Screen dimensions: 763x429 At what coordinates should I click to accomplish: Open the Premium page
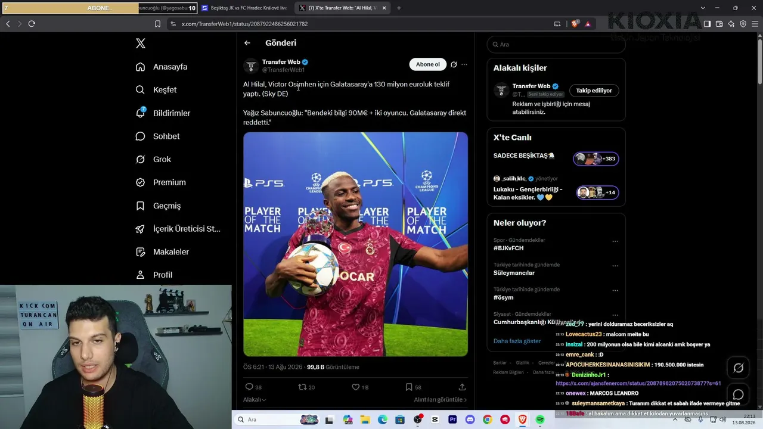160,182
